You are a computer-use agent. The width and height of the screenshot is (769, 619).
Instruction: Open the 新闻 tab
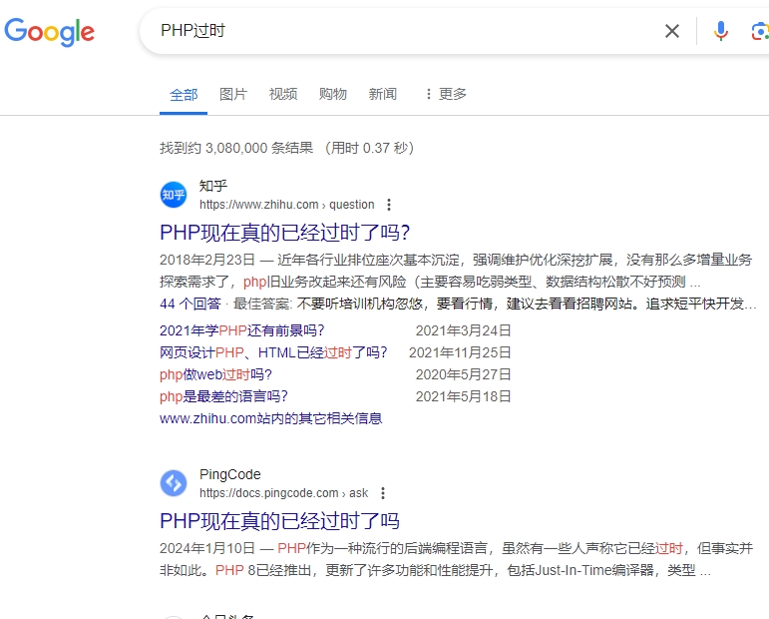click(383, 94)
